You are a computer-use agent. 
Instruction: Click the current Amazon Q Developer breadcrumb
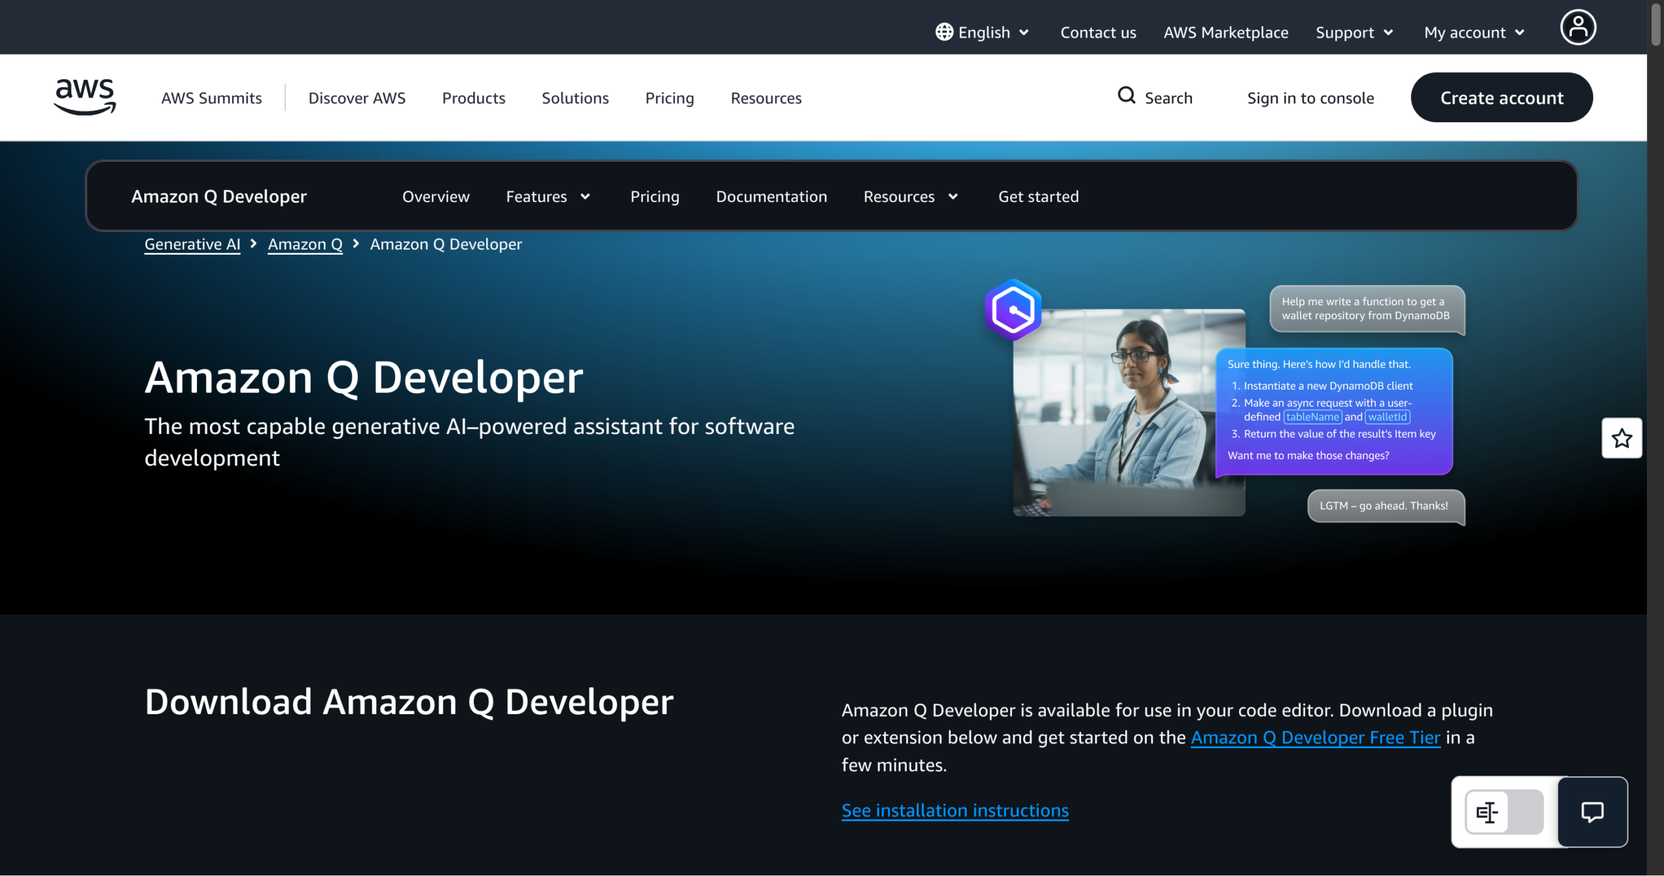(446, 244)
